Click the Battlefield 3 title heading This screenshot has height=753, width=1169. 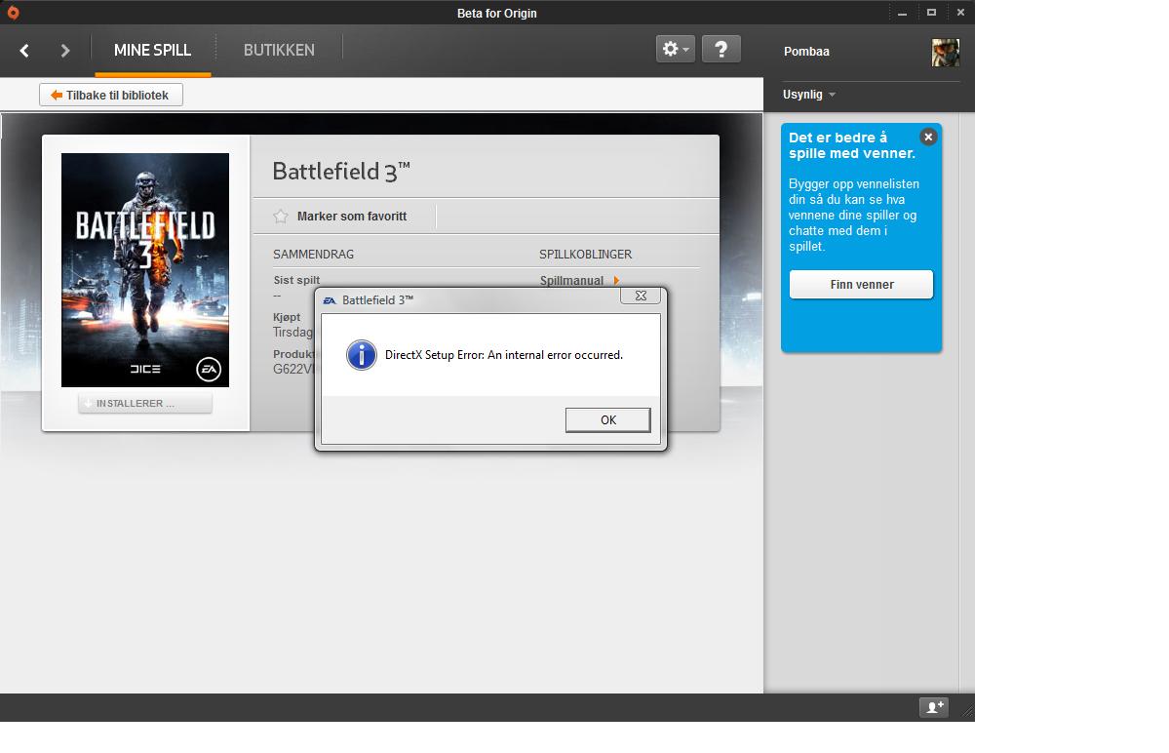pyautogui.click(x=341, y=172)
